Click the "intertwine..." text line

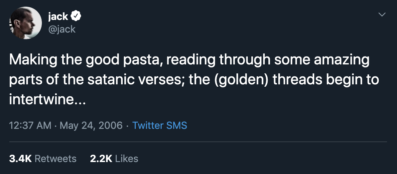coord(48,100)
